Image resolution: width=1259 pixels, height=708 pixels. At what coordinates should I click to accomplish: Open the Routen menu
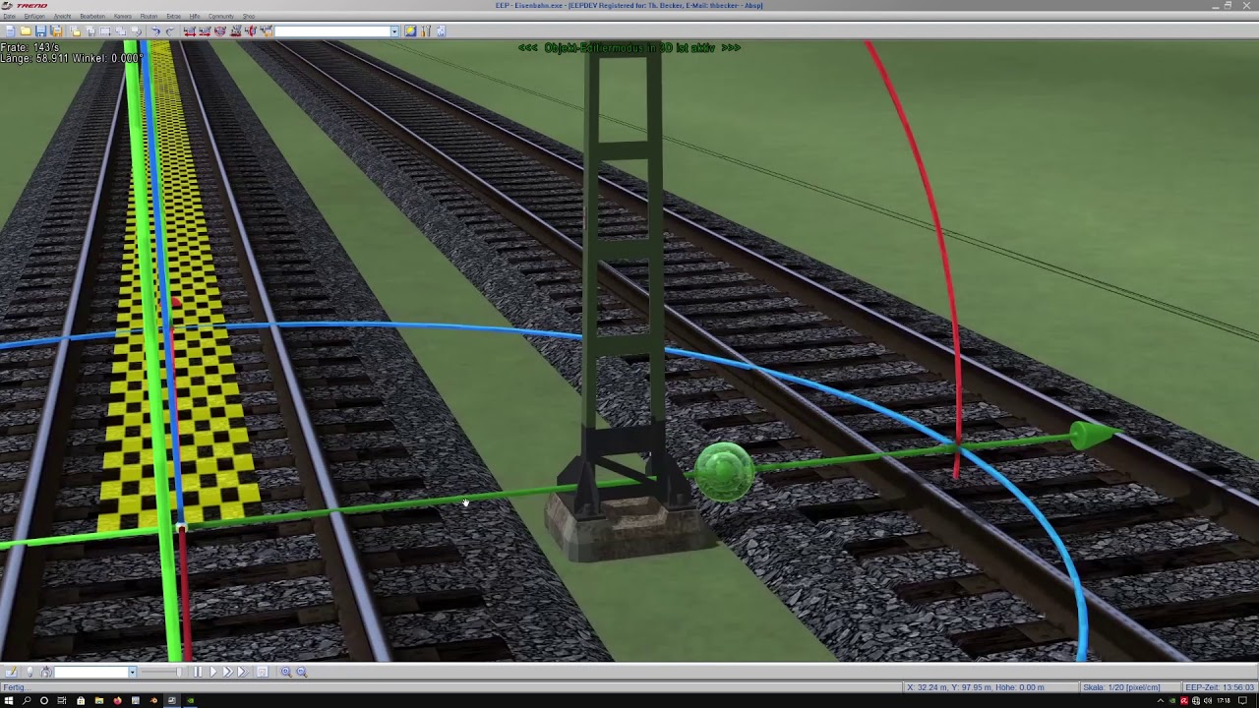click(x=149, y=17)
